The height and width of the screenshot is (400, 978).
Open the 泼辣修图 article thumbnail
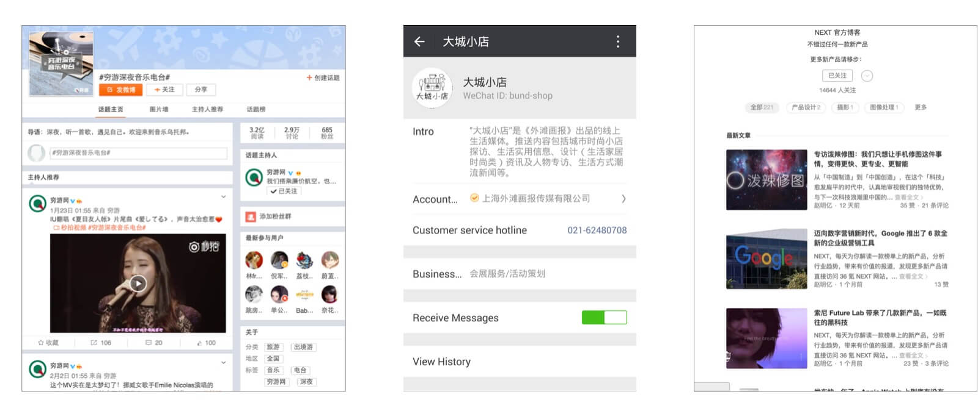coord(767,180)
